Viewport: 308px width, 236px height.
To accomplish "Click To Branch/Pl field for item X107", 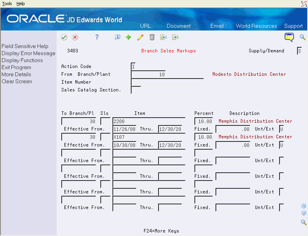I will [x=79, y=137].
